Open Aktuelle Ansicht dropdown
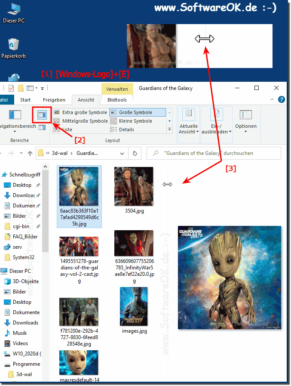 click(189, 122)
